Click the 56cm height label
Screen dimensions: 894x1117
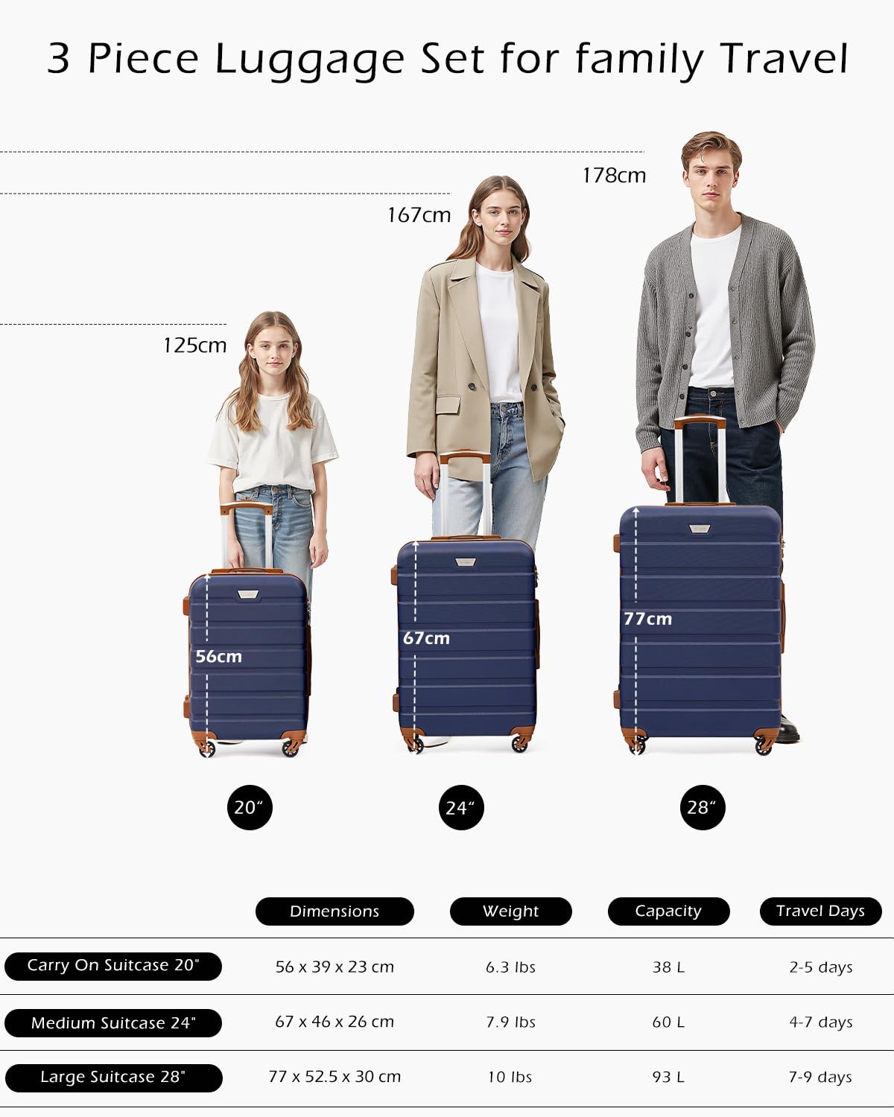coord(219,657)
